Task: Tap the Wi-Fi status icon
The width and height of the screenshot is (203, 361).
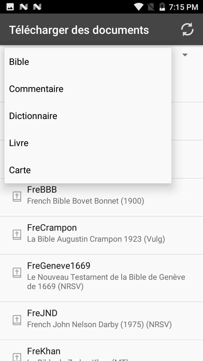Action: tap(139, 7)
